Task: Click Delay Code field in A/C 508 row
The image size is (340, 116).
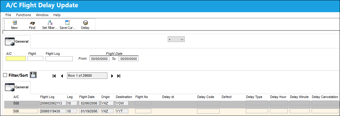Action: pyautogui.click(x=208, y=103)
